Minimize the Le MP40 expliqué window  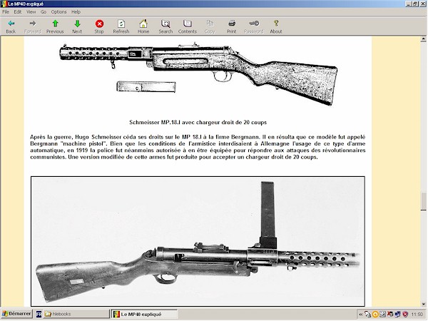(x=409, y=4)
